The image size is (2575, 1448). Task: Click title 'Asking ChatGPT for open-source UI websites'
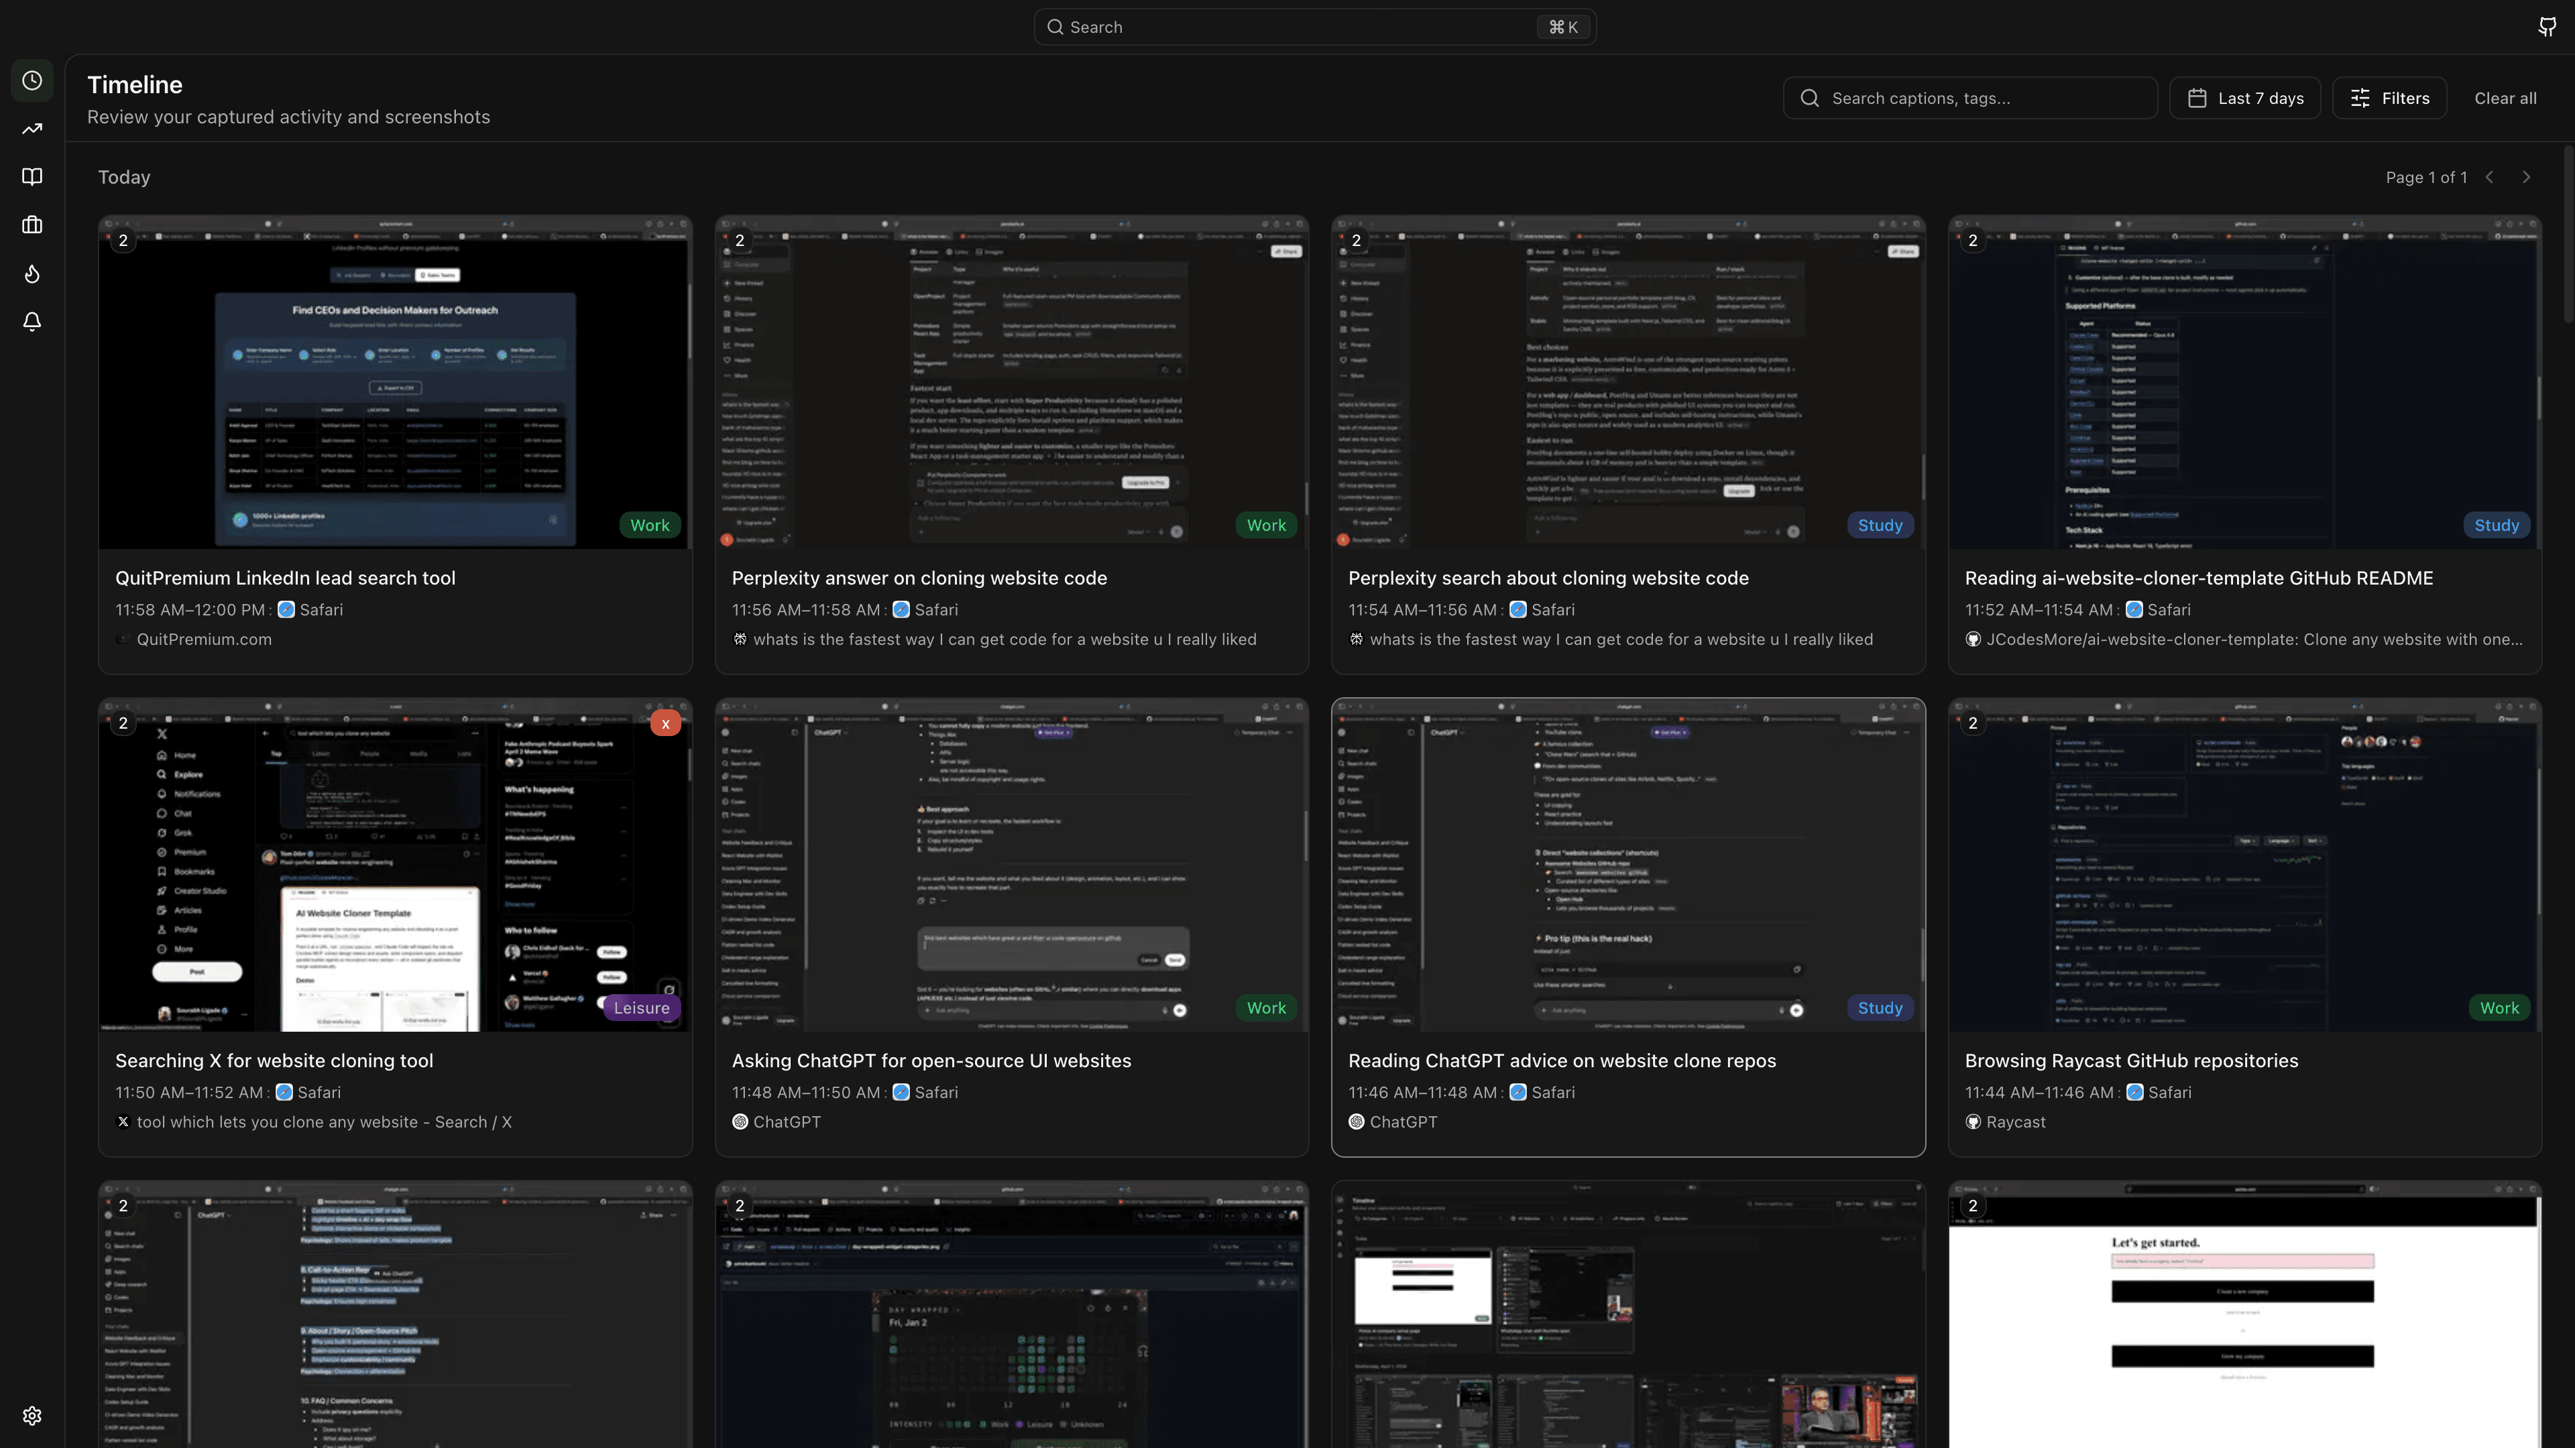931,1061
